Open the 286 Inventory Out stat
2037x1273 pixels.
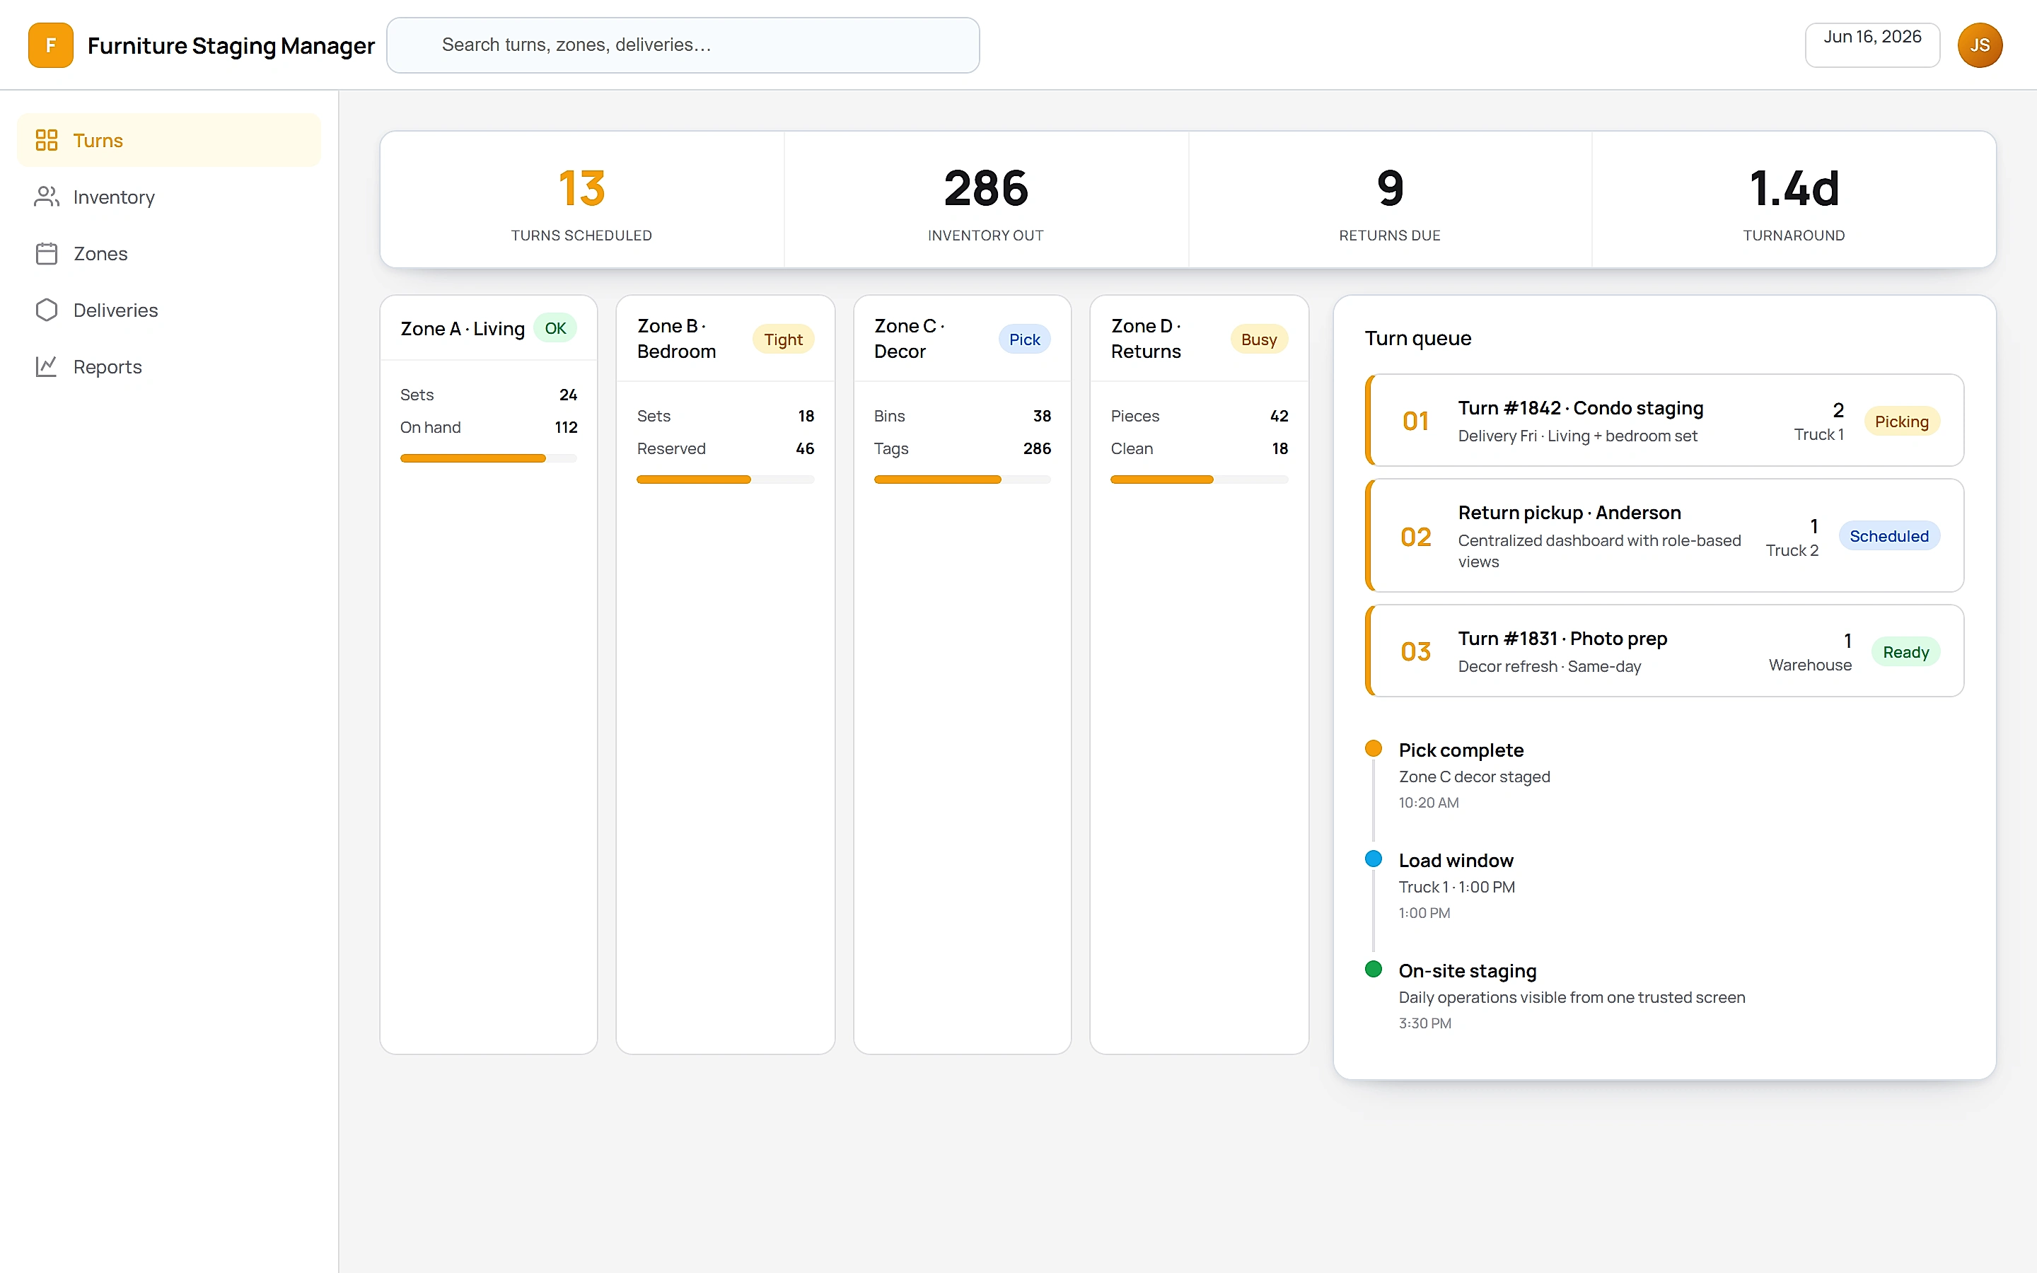click(986, 199)
